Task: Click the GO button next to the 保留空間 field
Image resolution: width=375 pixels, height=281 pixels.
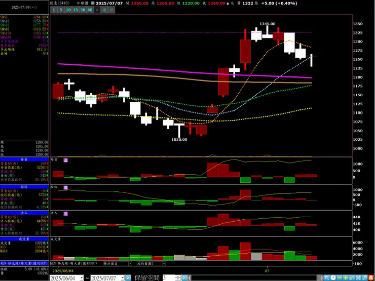Action: [184, 278]
